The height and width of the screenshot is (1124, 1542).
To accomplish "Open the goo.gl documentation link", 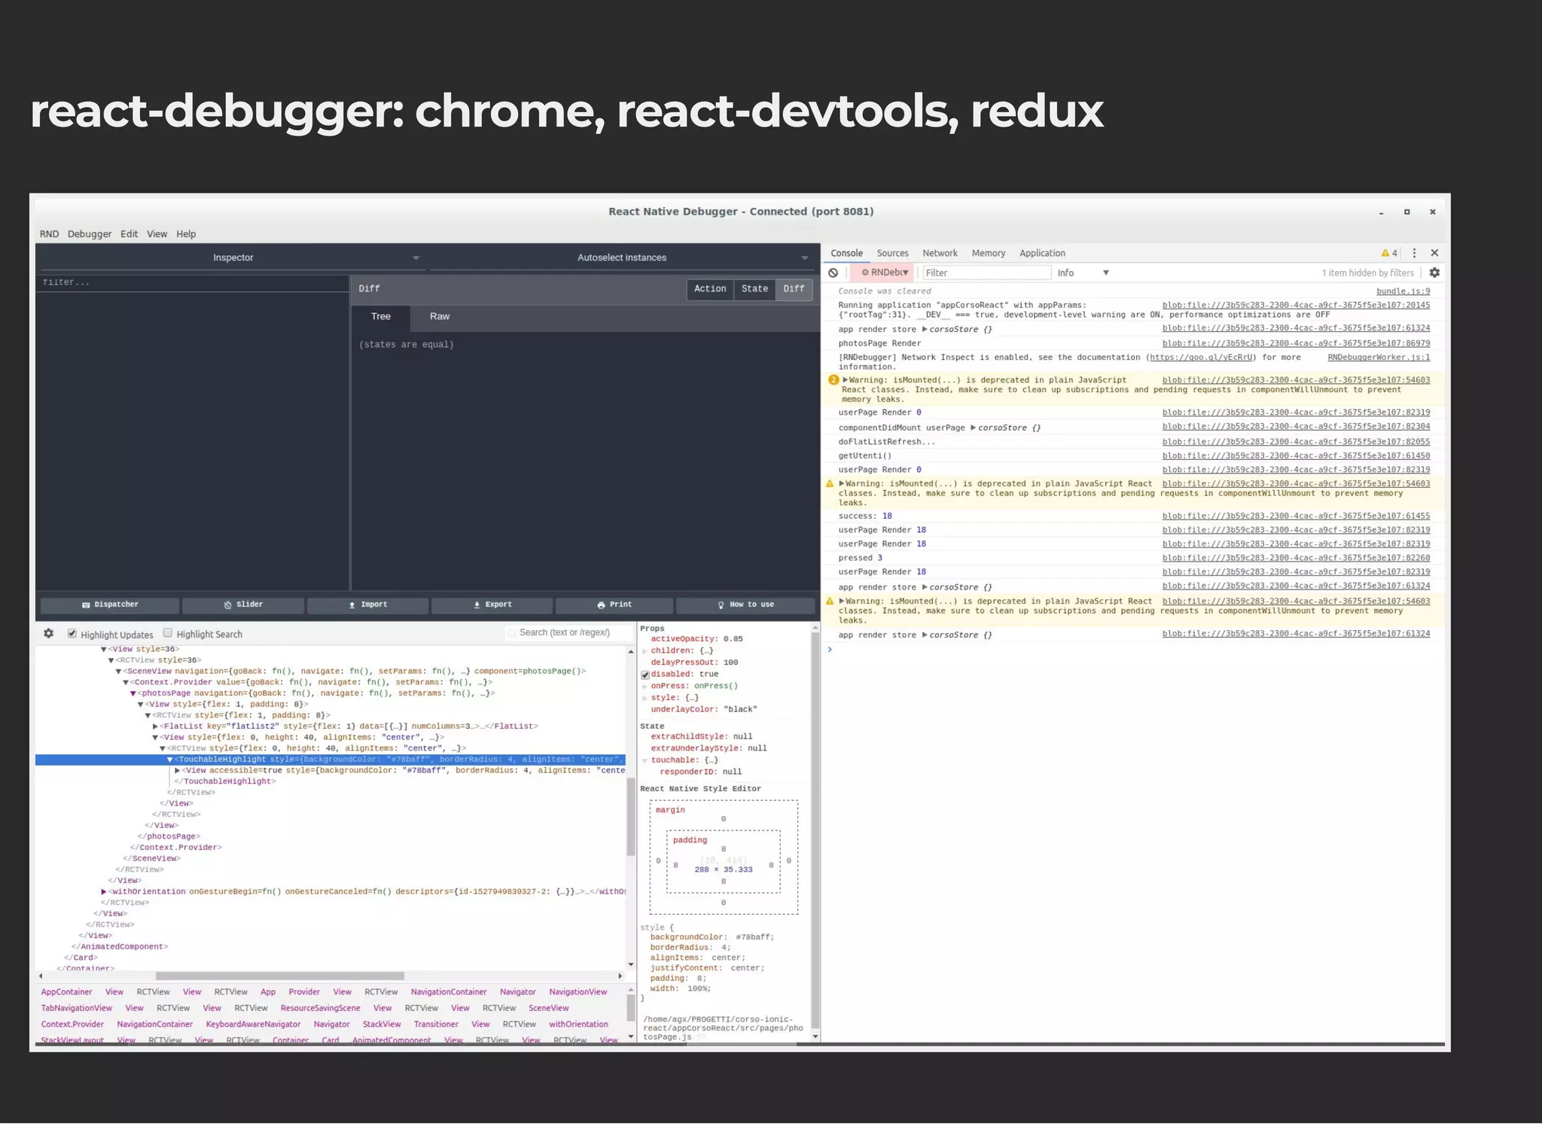I will (1202, 358).
